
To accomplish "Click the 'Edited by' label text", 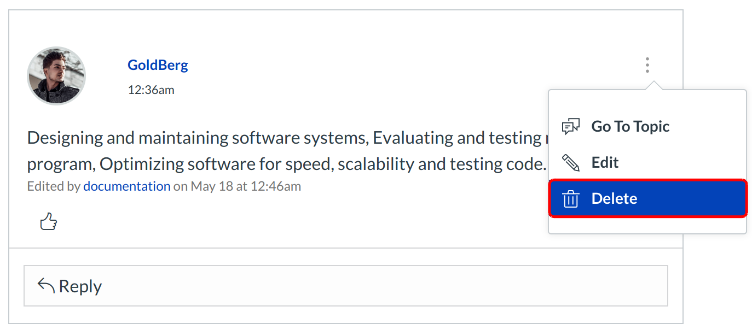I will point(54,186).
